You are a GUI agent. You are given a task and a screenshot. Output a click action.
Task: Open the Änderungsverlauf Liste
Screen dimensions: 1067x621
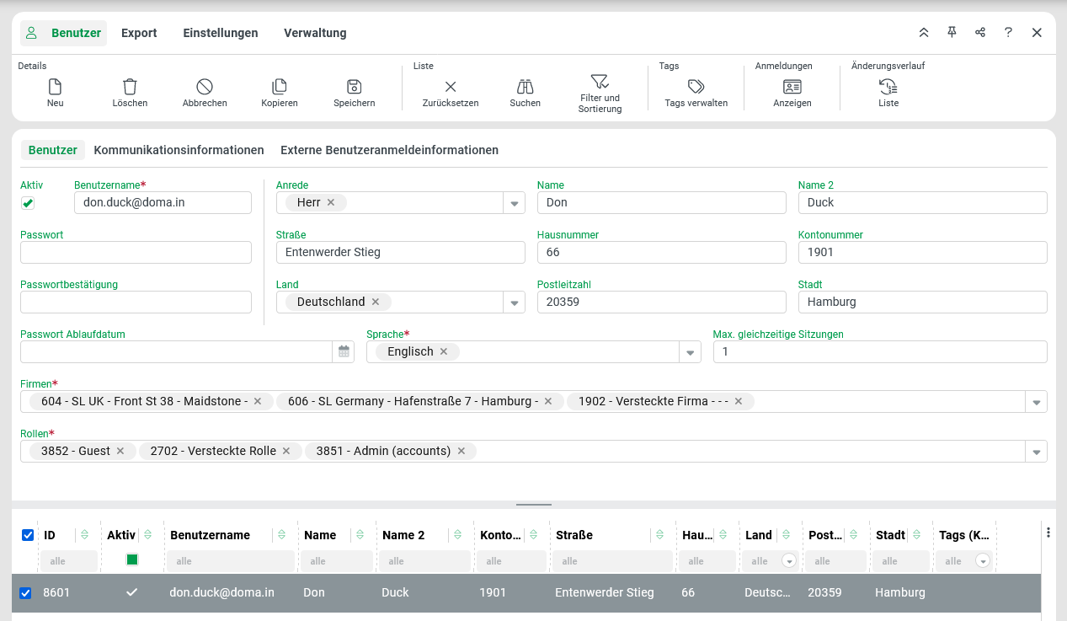tap(888, 87)
